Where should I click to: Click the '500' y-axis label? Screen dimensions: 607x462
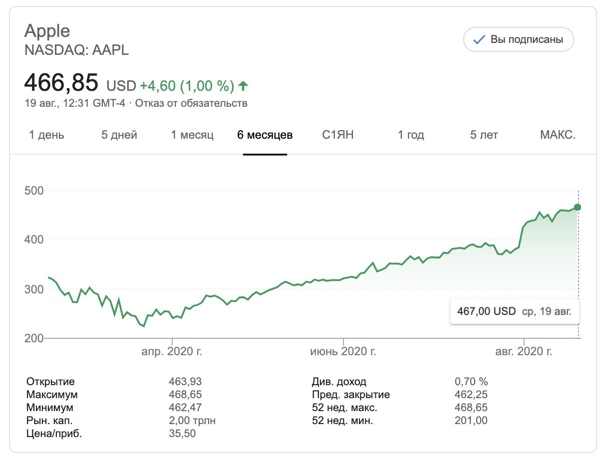click(x=33, y=191)
